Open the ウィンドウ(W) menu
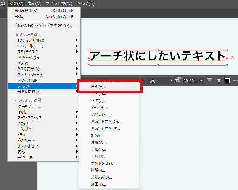 tap(59, 3)
